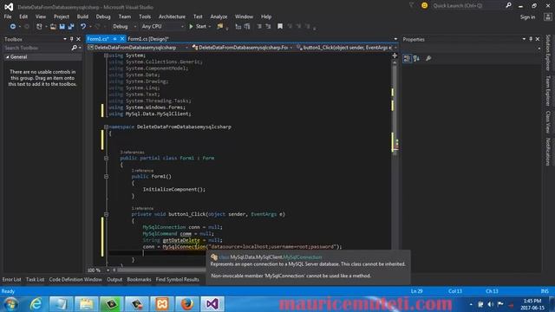Focus the Quick Launch search field

click(467, 5)
